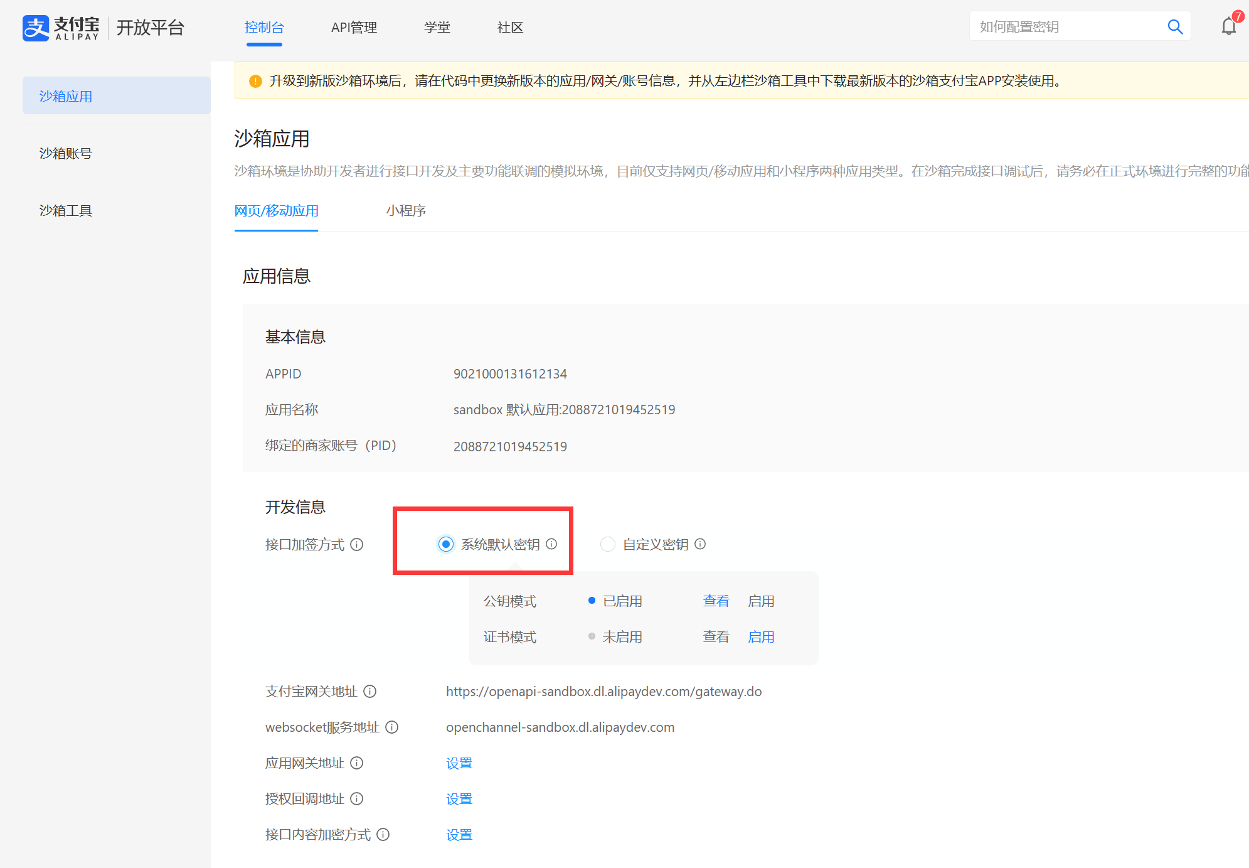
Task: Switch to the 小程序 tab
Action: pos(406,211)
